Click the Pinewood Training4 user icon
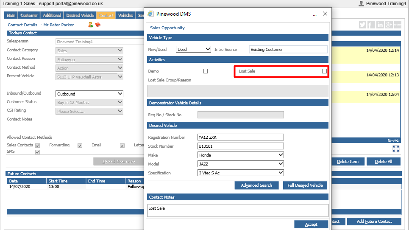Viewport: 409px width, 230px height. coord(361,3)
